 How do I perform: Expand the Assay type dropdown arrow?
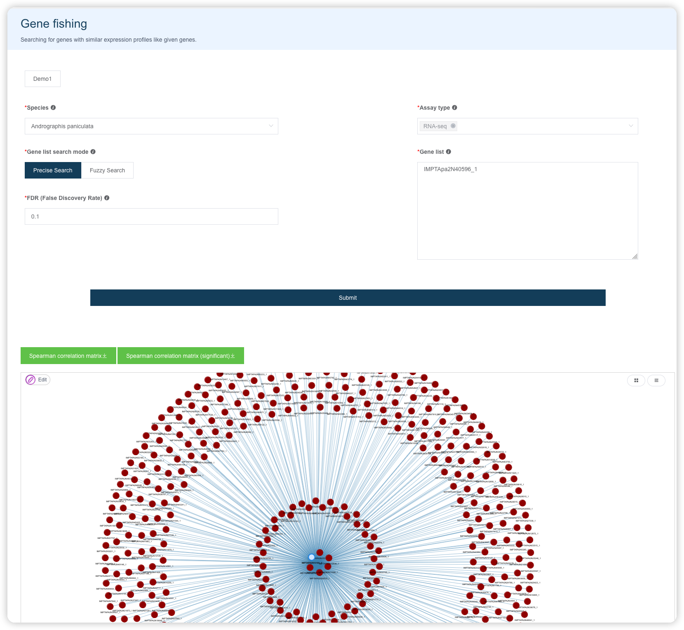point(631,126)
